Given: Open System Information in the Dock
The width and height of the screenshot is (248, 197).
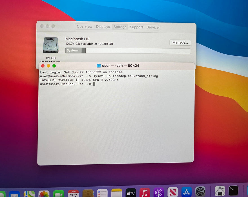Looking at the screenshot, I should coord(220,191).
